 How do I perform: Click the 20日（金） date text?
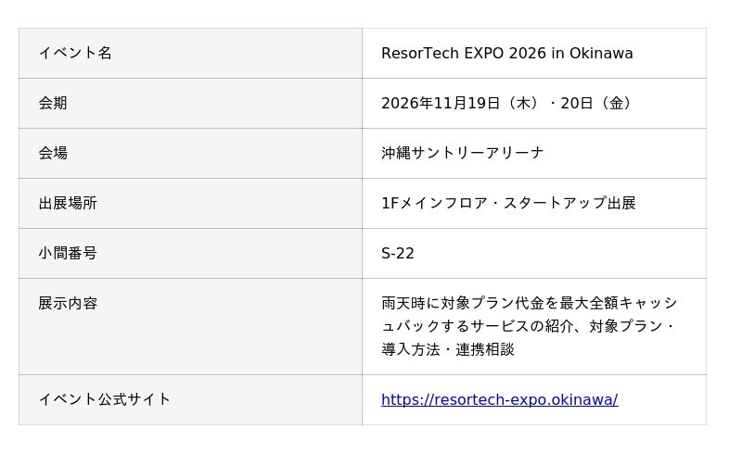click(597, 103)
